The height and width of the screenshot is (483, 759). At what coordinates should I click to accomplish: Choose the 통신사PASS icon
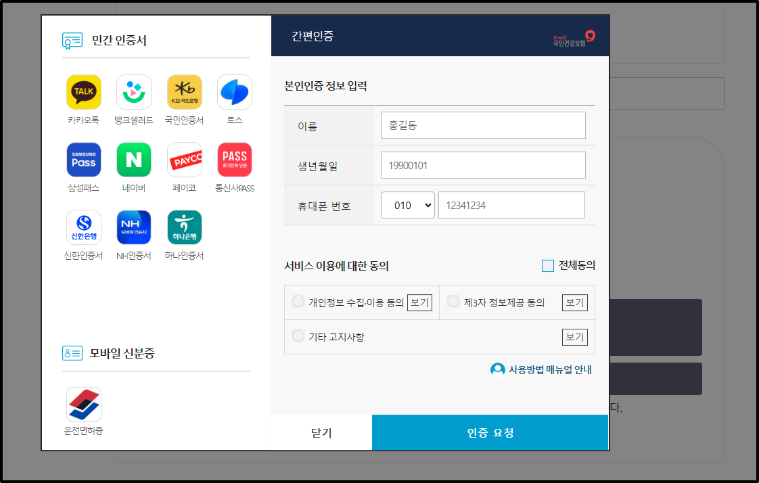(235, 160)
